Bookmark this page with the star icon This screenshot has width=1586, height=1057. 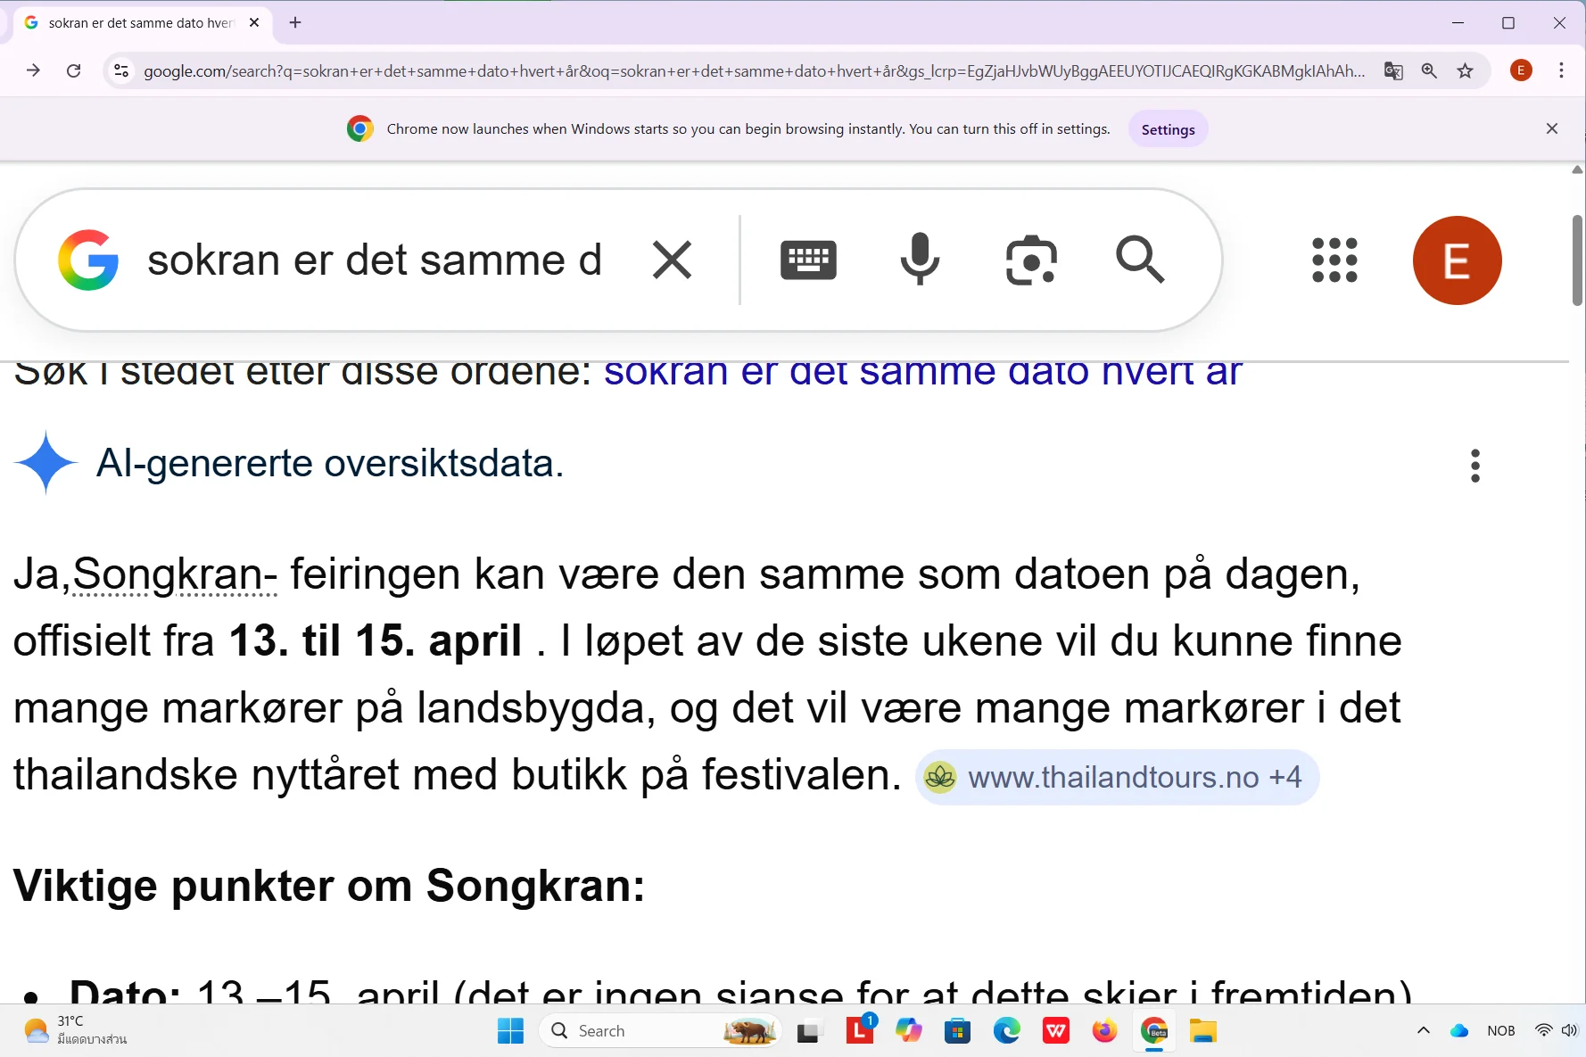tap(1466, 70)
